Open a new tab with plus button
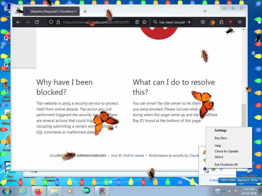This screenshot has height=196, width=262. [x=85, y=11]
